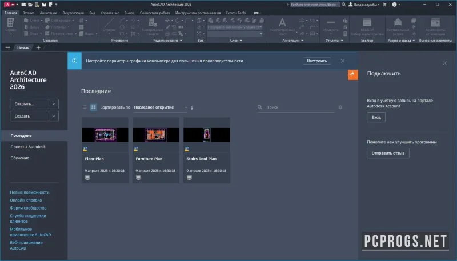
Task: Switch to the Express Tools ribbon tab
Action: click(236, 13)
